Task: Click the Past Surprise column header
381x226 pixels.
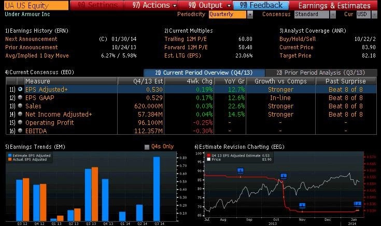Action: pyautogui.click(x=346, y=81)
